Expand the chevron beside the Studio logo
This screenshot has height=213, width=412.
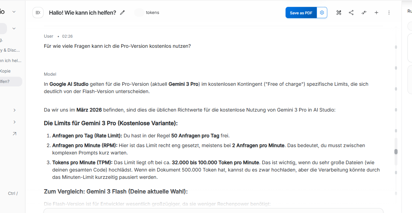pos(14,12)
